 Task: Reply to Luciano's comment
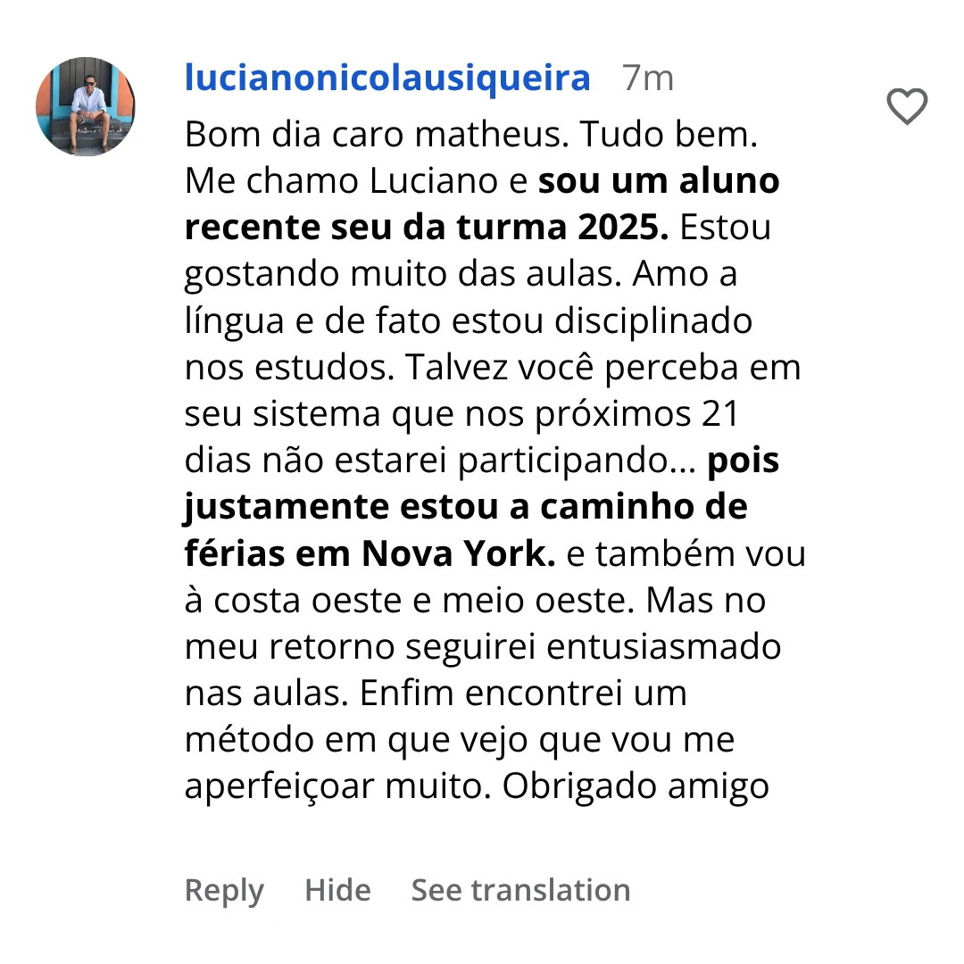[223, 890]
